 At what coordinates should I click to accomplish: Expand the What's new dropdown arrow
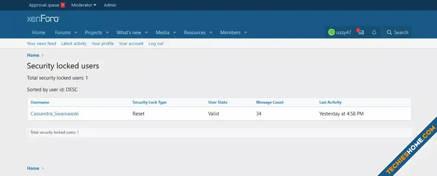(x=146, y=33)
